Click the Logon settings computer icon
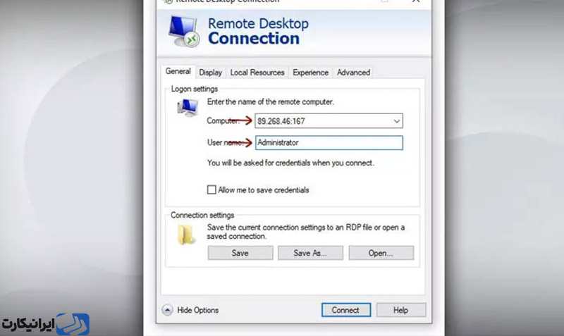 [x=188, y=108]
